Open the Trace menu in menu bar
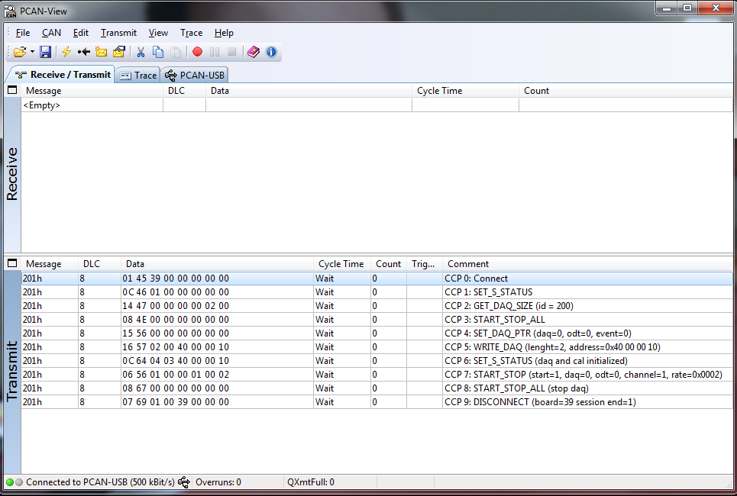 pyautogui.click(x=191, y=33)
